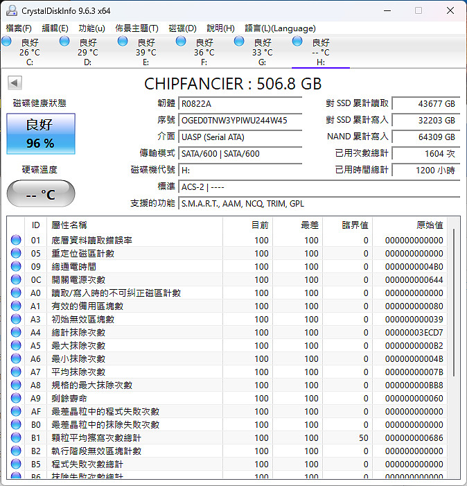Click status orb for attribute B0

16,424
